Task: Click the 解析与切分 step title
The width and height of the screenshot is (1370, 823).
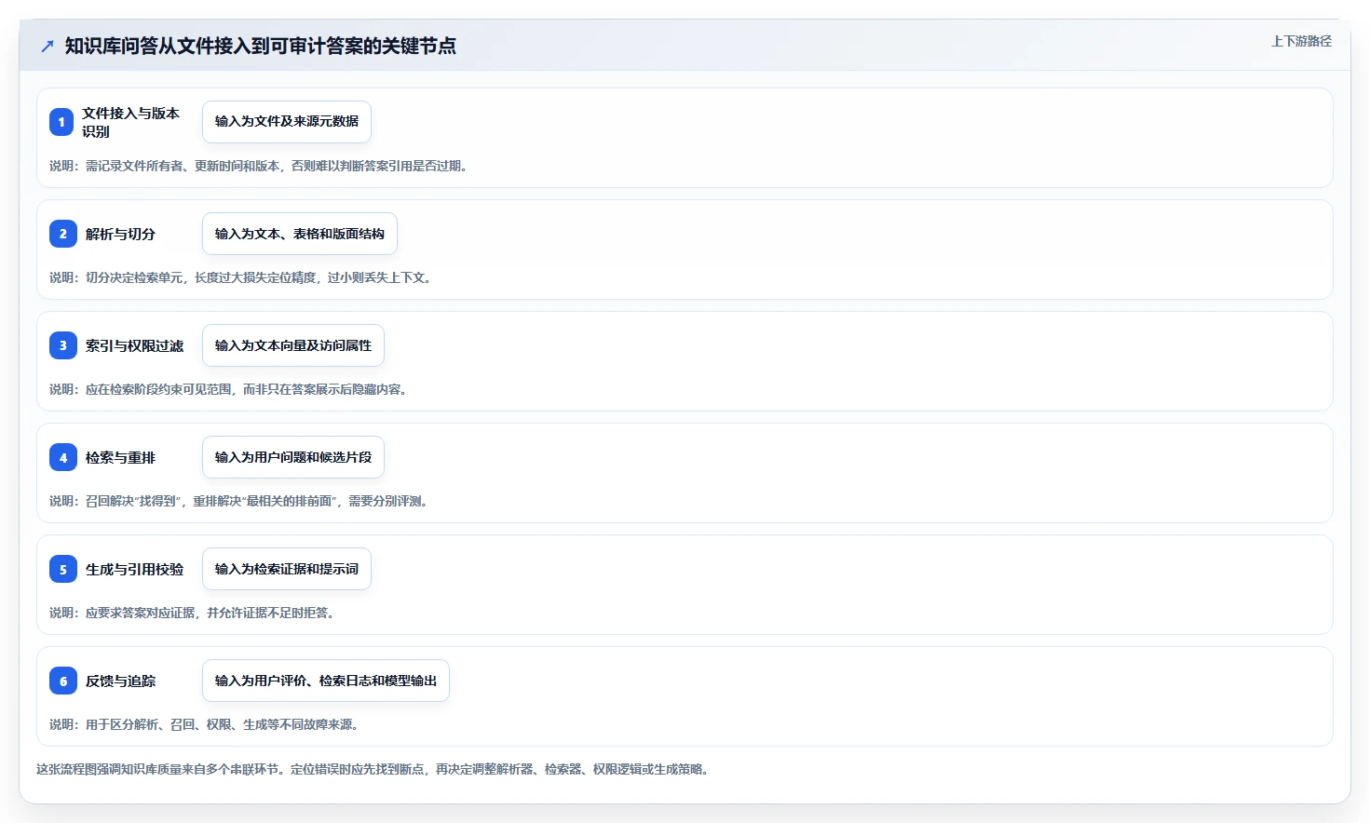Action: [x=120, y=234]
